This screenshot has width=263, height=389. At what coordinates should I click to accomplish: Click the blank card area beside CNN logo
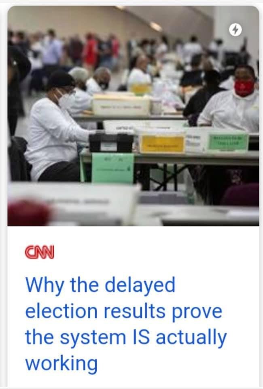point(156,252)
